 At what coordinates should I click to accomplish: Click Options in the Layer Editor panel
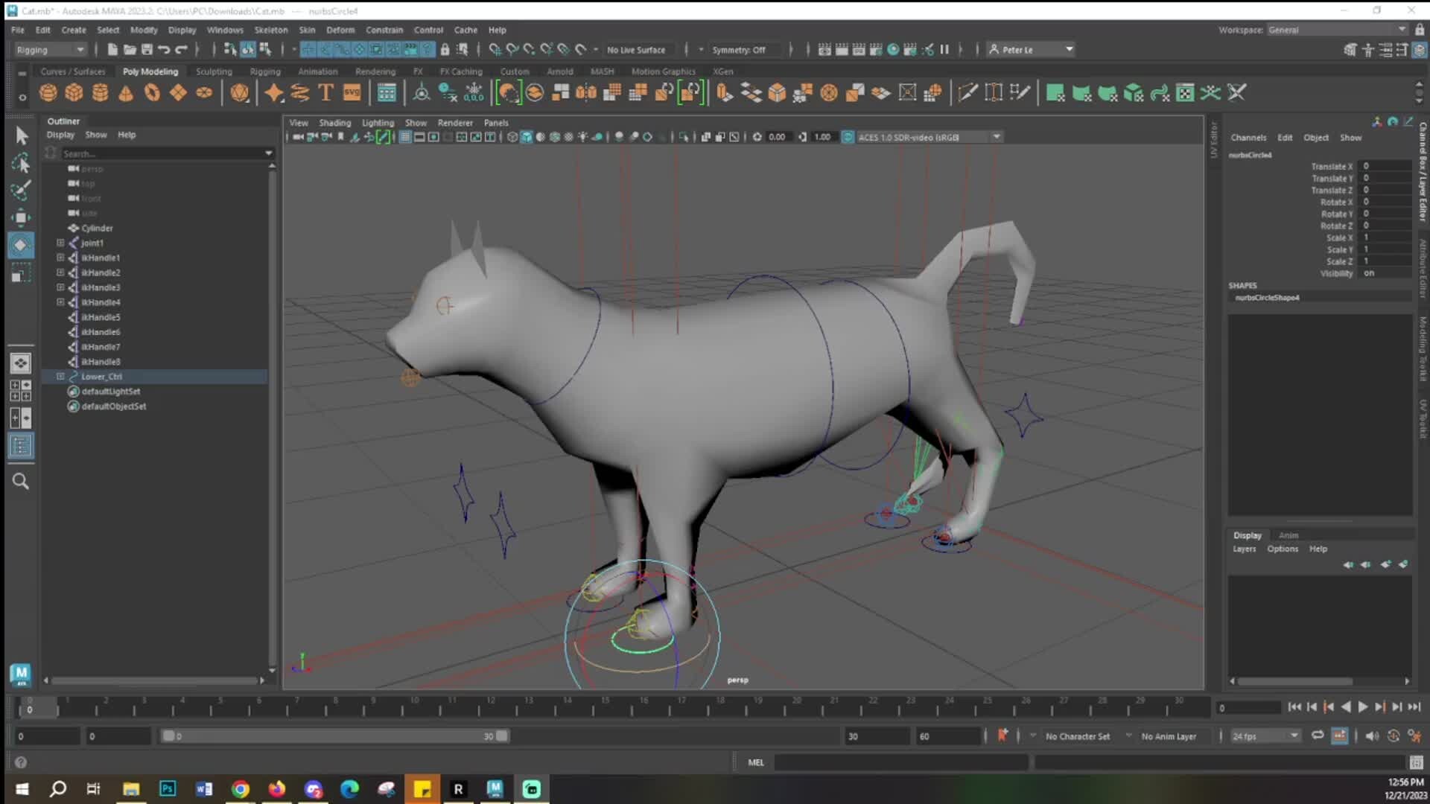click(1282, 549)
